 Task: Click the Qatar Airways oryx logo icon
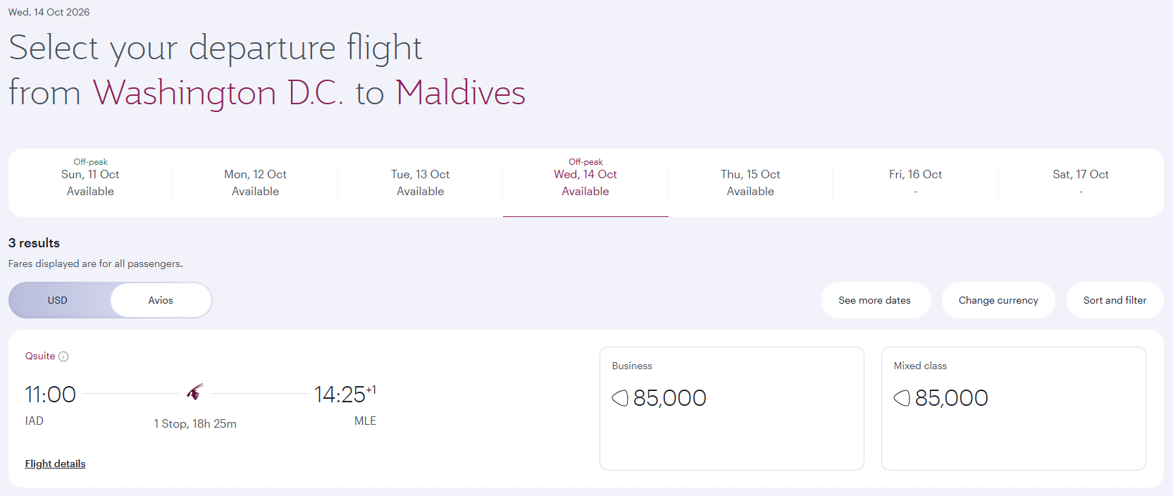195,392
